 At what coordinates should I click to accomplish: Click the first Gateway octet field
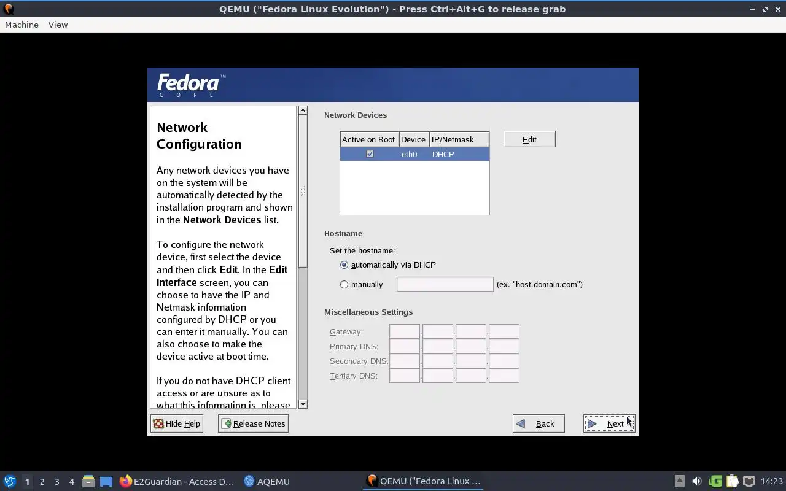click(x=405, y=331)
